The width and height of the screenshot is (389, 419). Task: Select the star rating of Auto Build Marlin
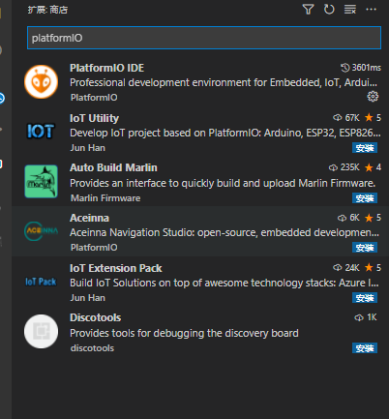click(x=373, y=167)
